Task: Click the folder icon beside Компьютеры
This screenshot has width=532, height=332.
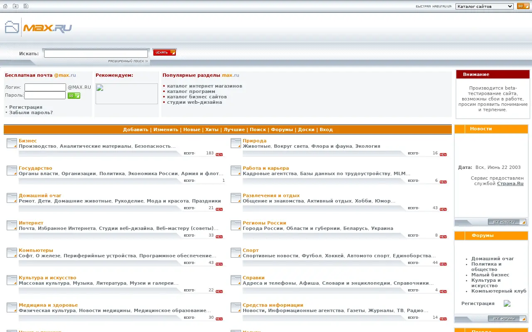Action: tap(12, 253)
